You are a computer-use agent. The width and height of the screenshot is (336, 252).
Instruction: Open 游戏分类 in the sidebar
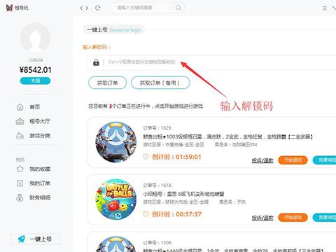tap(40, 136)
